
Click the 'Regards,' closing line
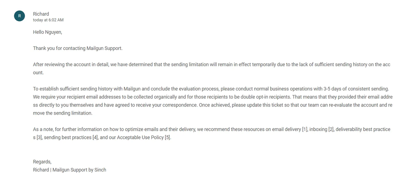(42, 162)
